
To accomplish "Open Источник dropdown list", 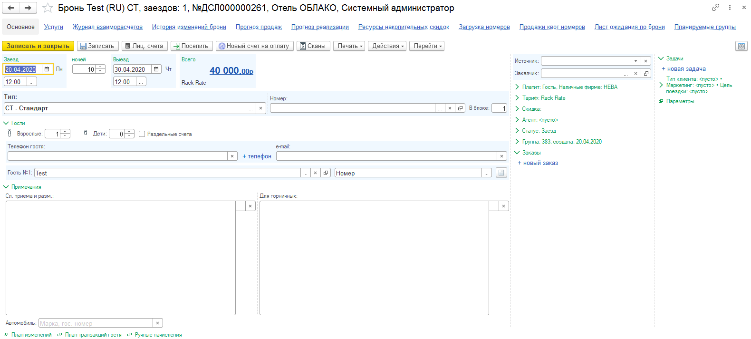I will (635, 61).
